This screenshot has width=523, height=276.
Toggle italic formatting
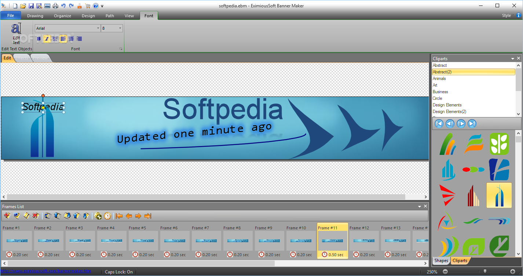click(x=47, y=39)
